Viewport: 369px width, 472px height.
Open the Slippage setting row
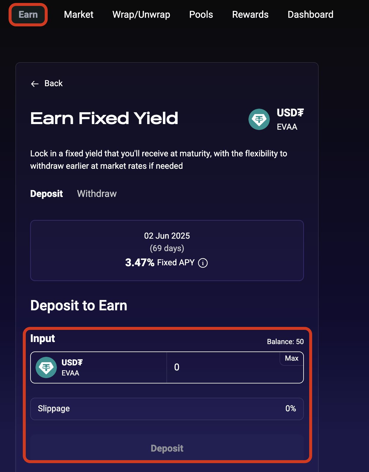tap(167, 409)
